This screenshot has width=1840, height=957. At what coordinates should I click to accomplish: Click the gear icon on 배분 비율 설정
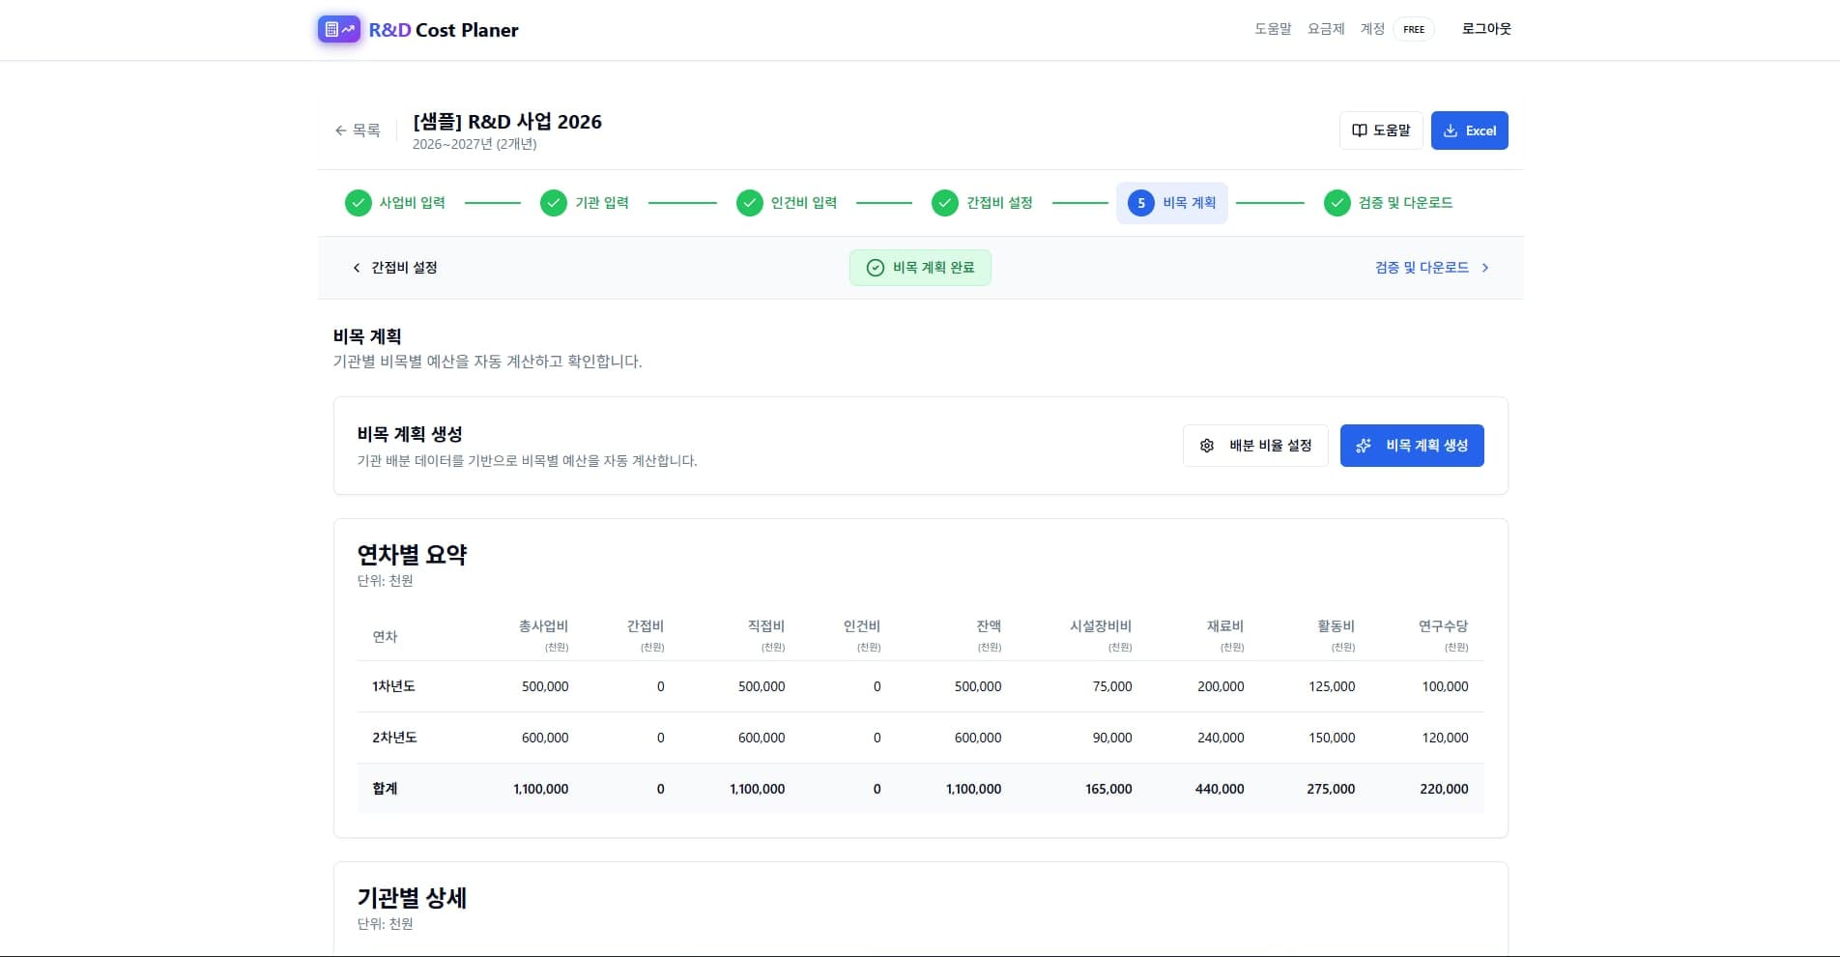point(1207,446)
